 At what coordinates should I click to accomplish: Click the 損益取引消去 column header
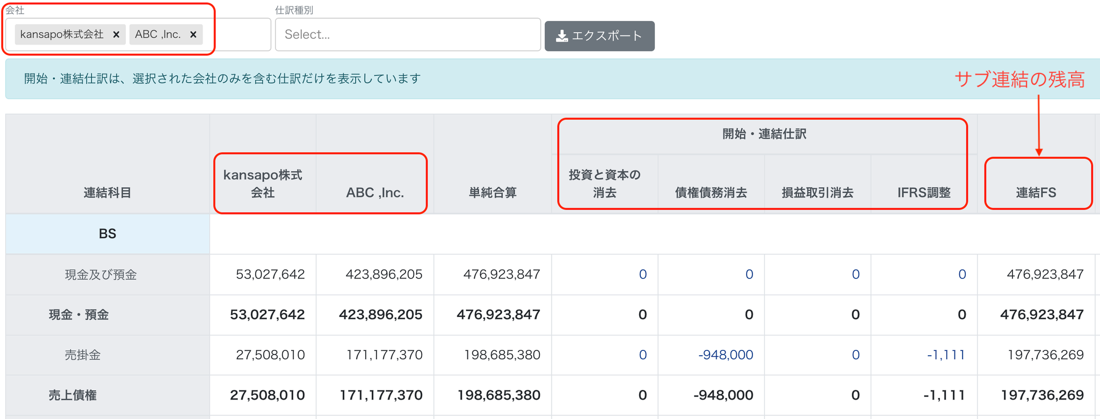click(x=817, y=193)
